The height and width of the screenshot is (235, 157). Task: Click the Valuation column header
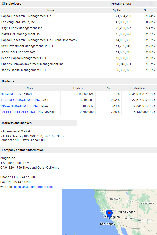(139, 88)
